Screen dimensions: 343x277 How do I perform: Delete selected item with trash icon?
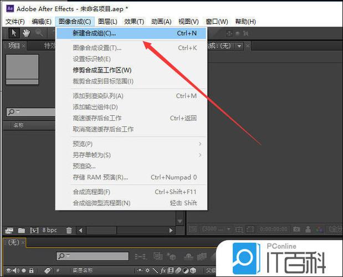click(69, 230)
